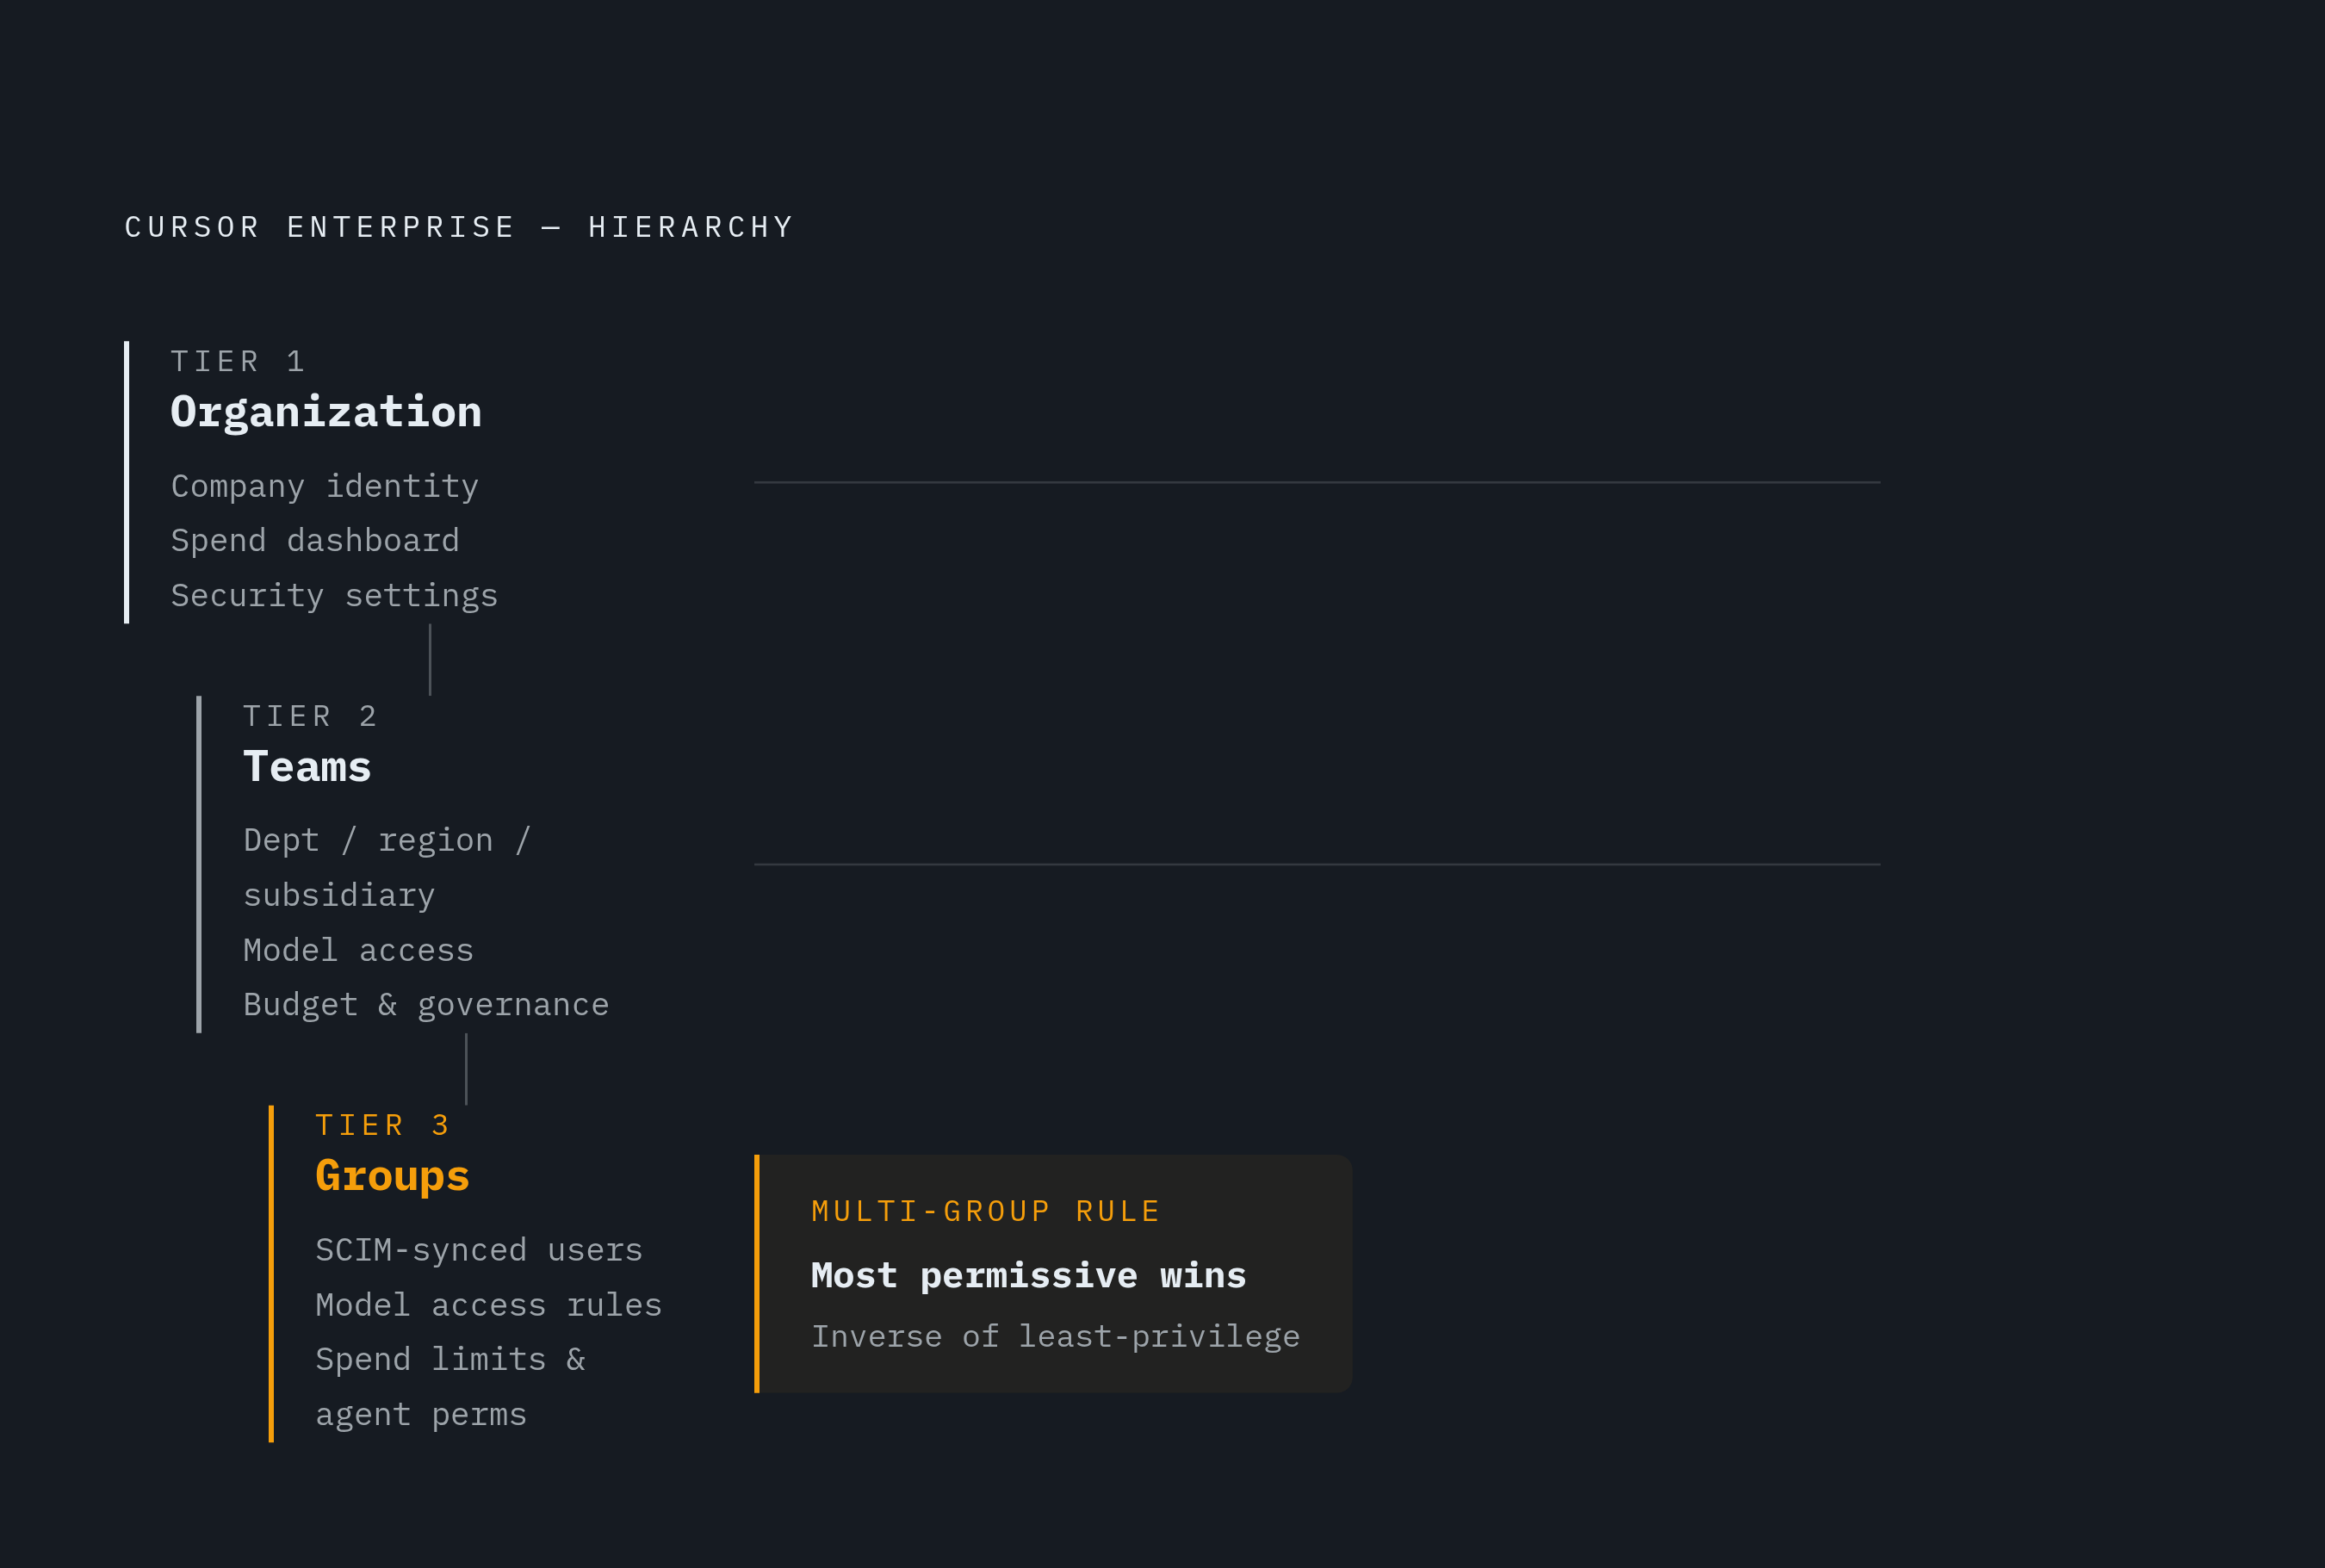Open the Spend dashboard entry

[x=315, y=541]
